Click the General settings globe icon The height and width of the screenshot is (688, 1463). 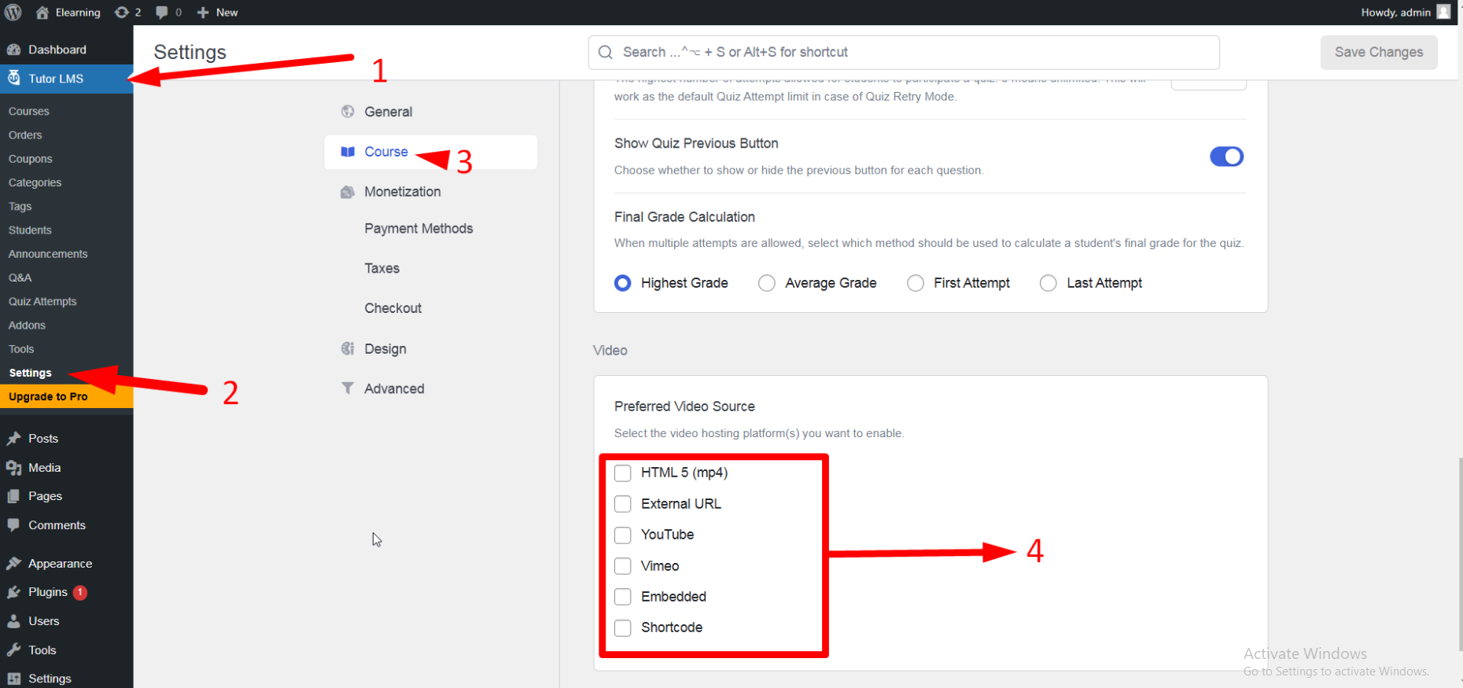click(348, 112)
